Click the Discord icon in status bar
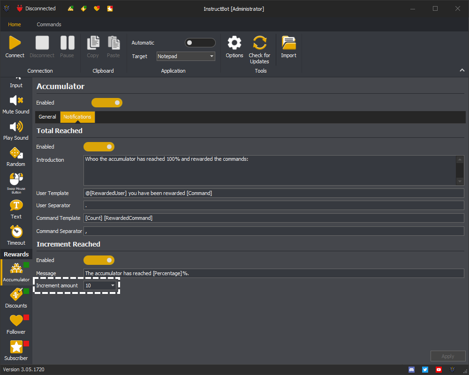469x375 pixels. (x=412, y=370)
